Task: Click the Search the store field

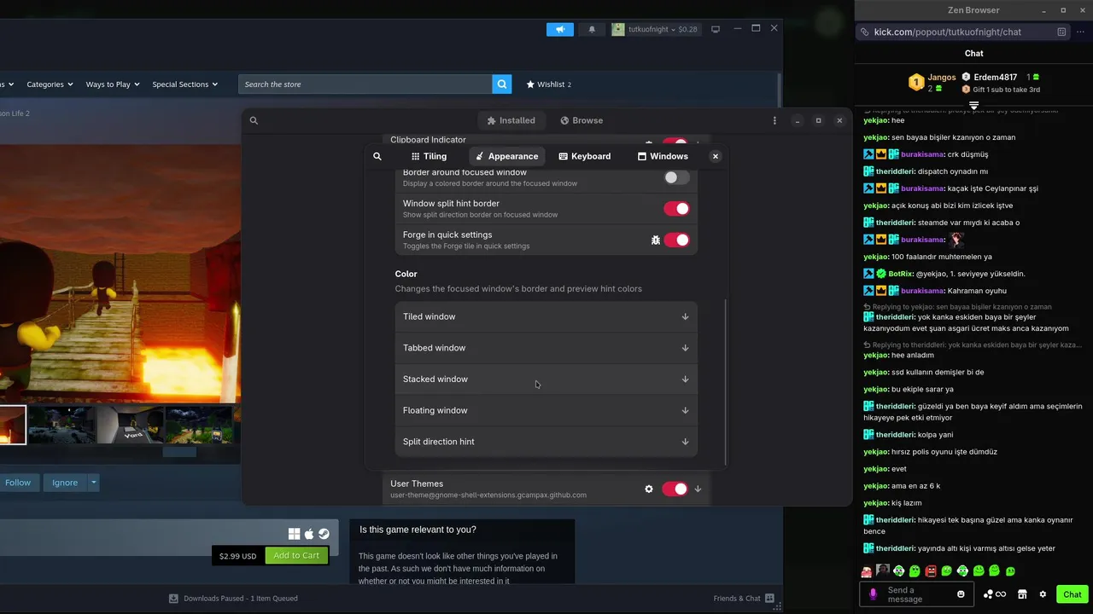Action: [x=365, y=84]
